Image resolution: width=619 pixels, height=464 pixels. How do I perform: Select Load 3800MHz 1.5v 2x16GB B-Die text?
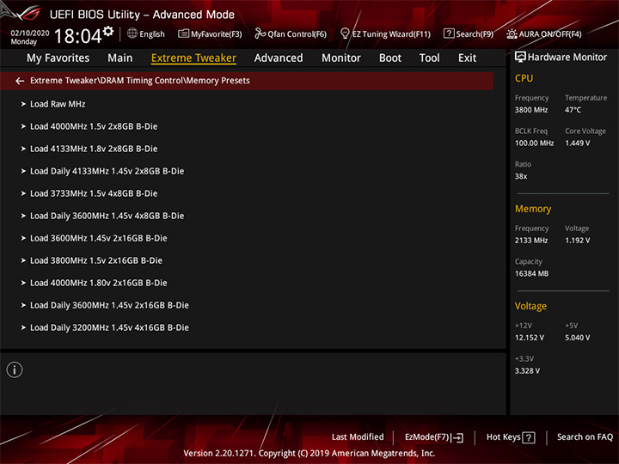[x=96, y=261]
